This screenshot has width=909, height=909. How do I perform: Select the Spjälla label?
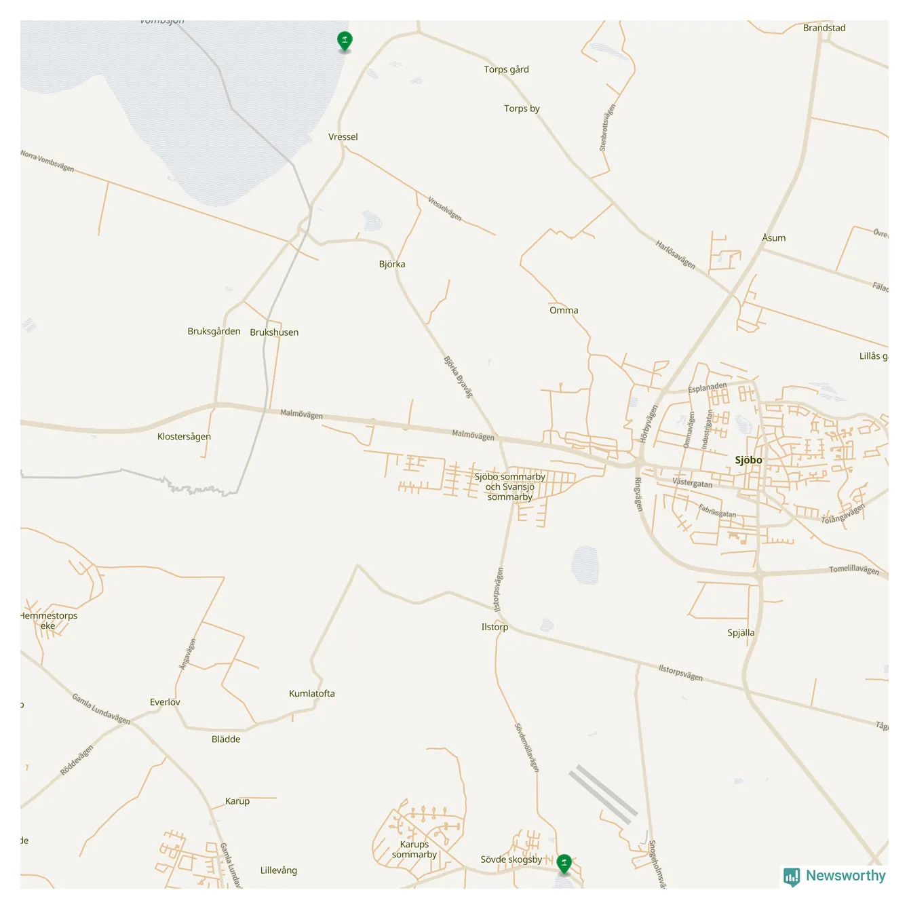[741, 633]
